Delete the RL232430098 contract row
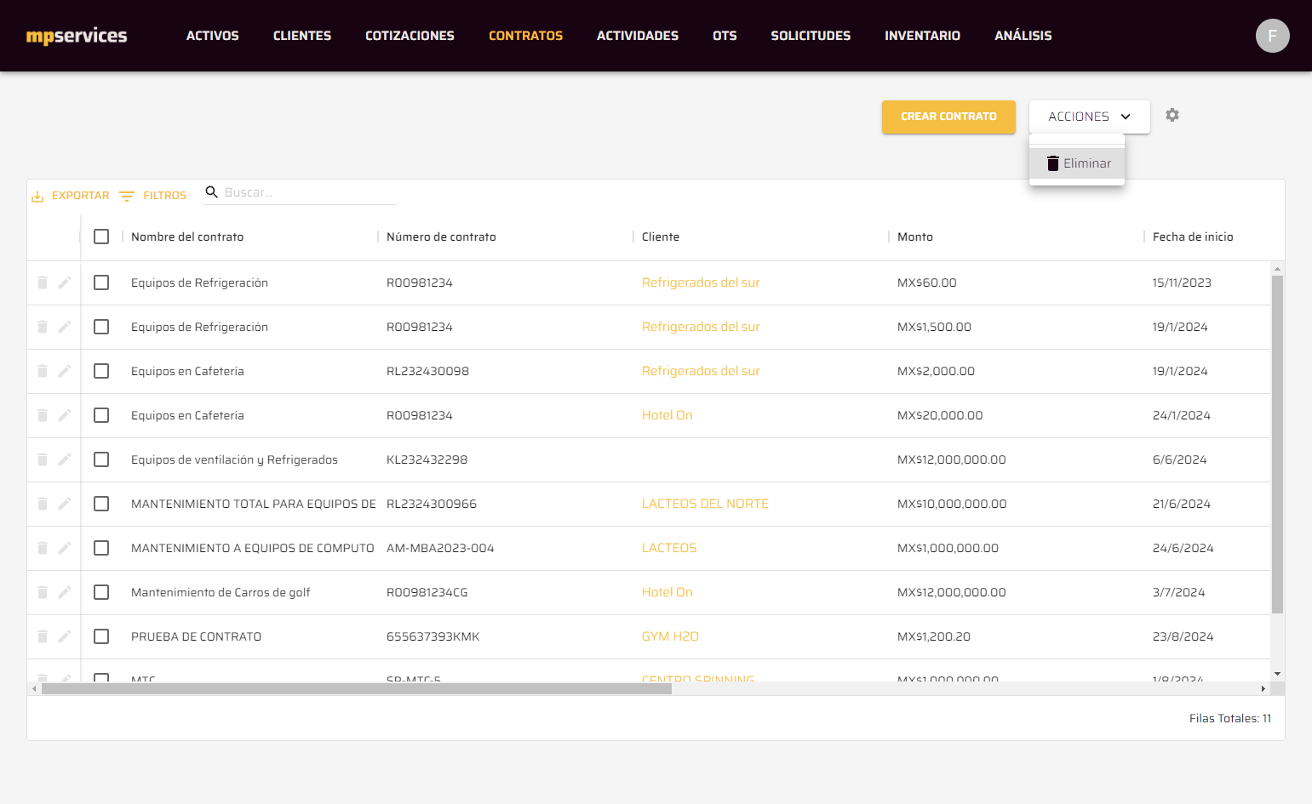This screenshot has width=1312, height=804. click(x=43, y=371)
